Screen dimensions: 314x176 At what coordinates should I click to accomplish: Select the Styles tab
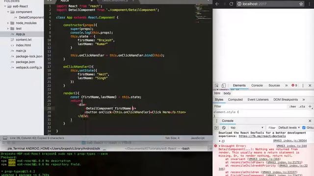point(219,99)
